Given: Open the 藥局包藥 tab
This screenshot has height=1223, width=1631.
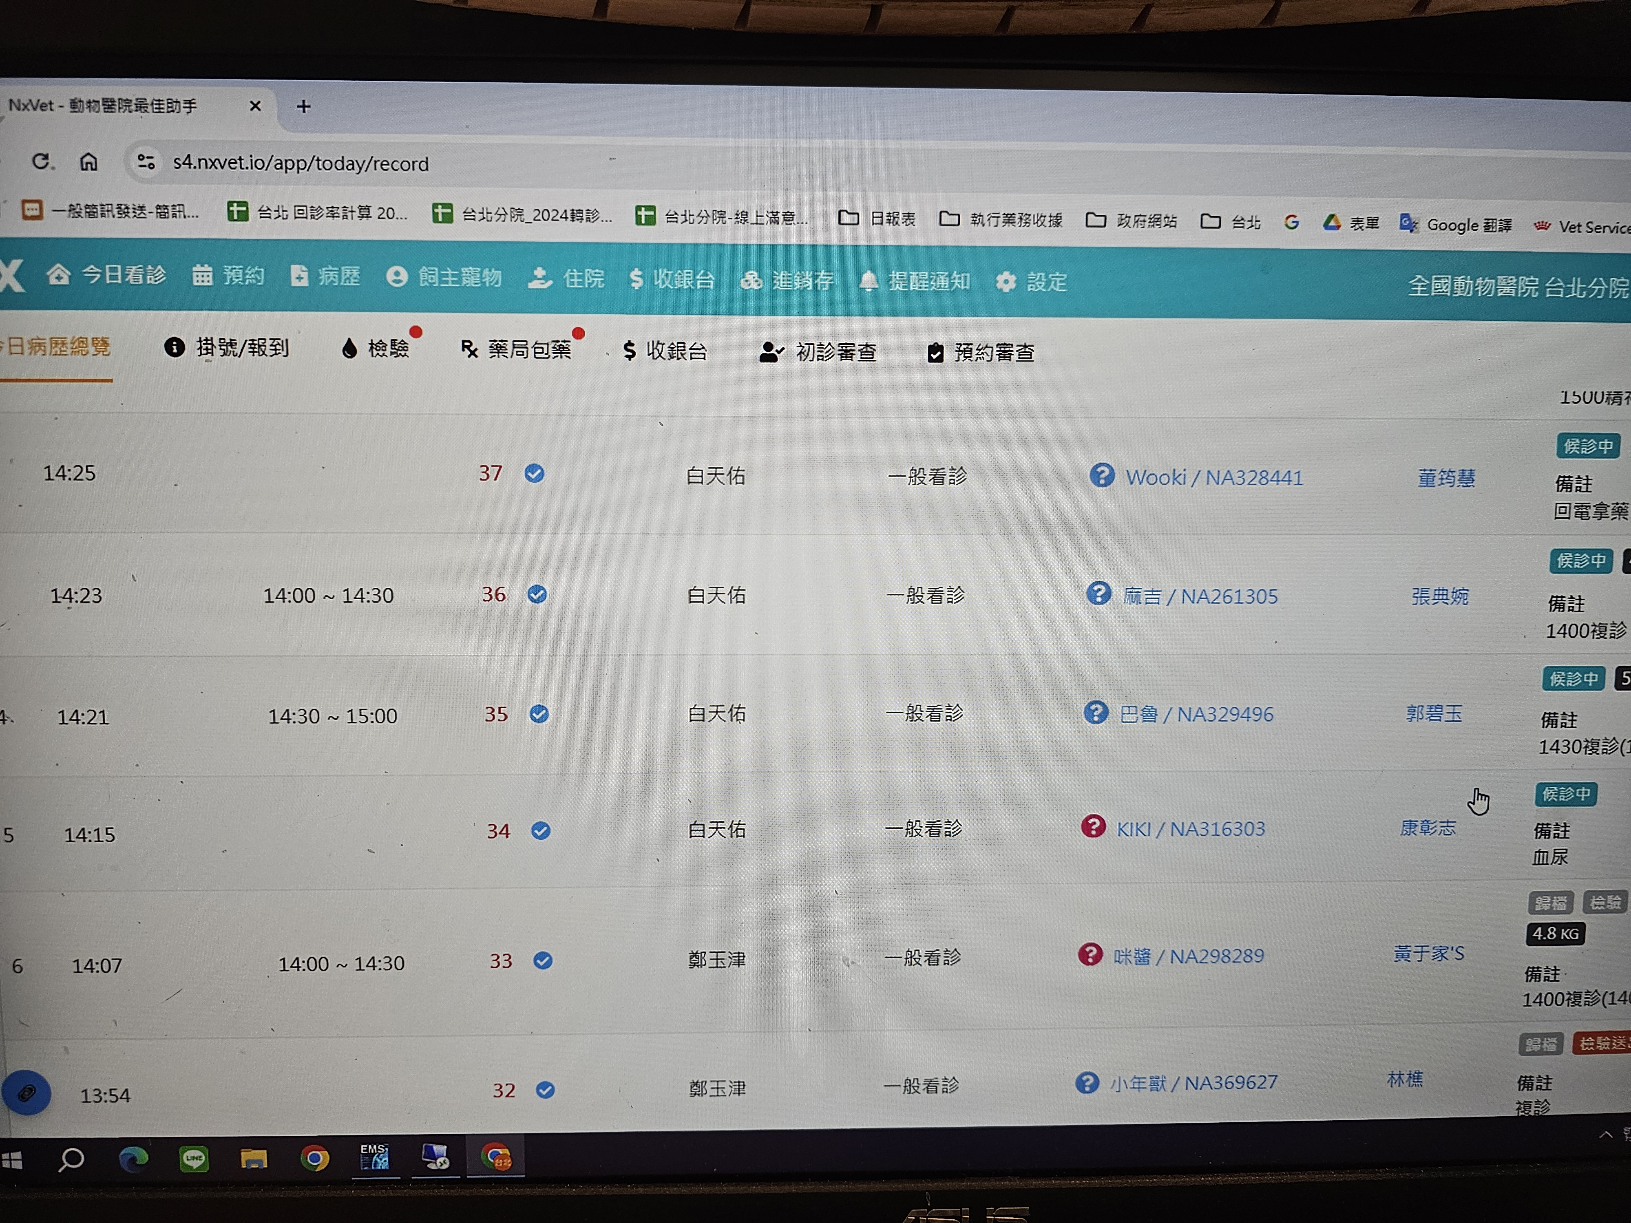Looking at the screenshot, I should coord(516,349).
